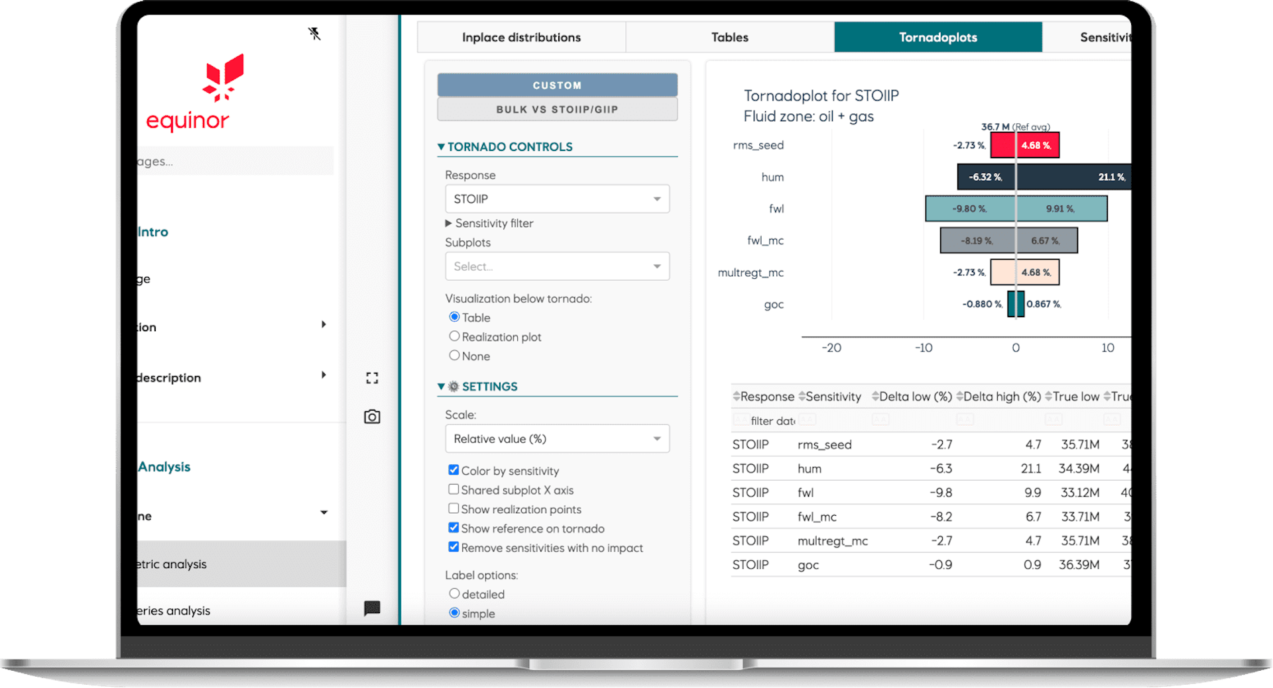Go to the Intro sidebar section
The image size is (1273, 688).
point(153,232)
